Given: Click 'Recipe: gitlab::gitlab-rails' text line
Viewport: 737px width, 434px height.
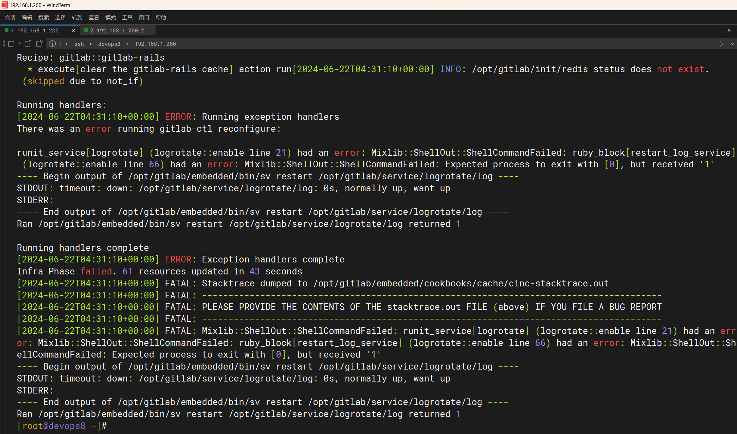Looking at the screenshot, I should click(x=91, y=57).
